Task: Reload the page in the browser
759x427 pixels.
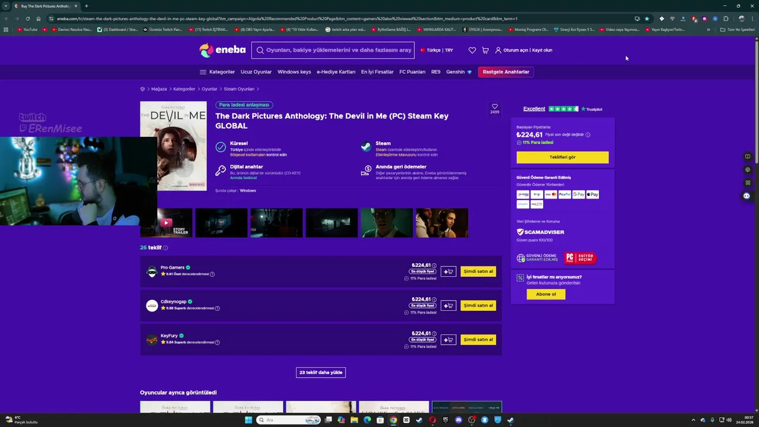Action: (28, 18)
